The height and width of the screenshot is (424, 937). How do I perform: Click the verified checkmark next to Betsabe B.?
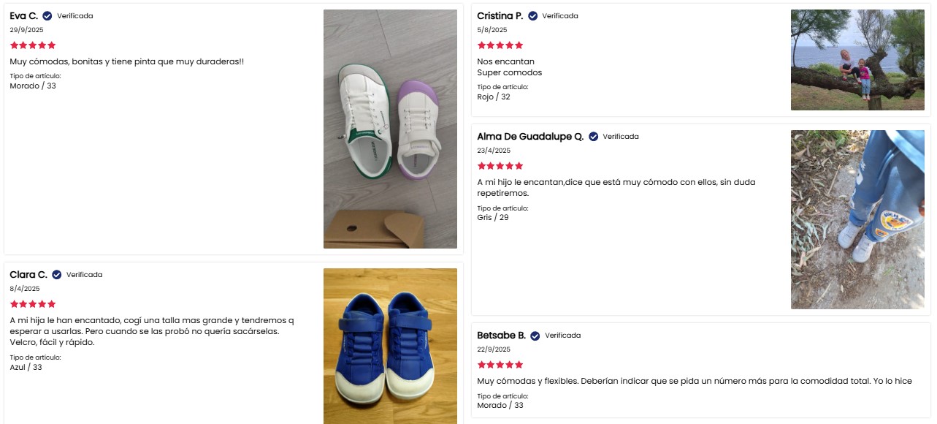click(535, 336)
